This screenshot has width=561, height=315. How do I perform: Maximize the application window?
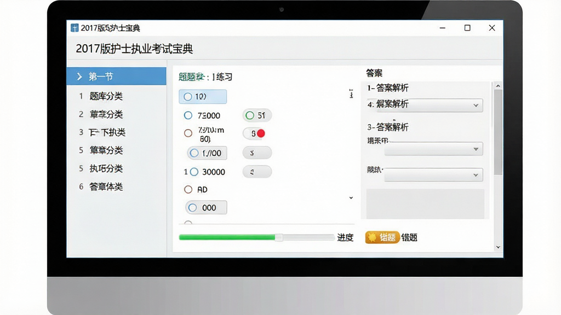pos(467,28)
